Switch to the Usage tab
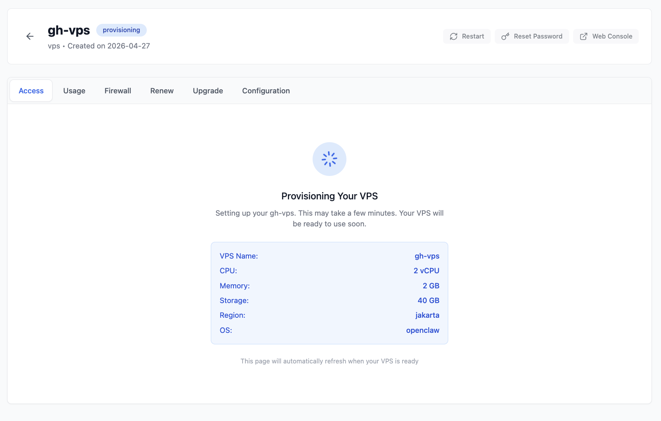Viewport: 661px width, 421px height. 74,91
